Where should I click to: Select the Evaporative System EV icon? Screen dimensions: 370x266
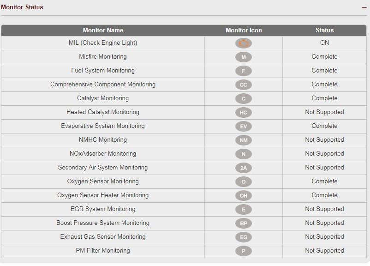(x=244, y=127)
